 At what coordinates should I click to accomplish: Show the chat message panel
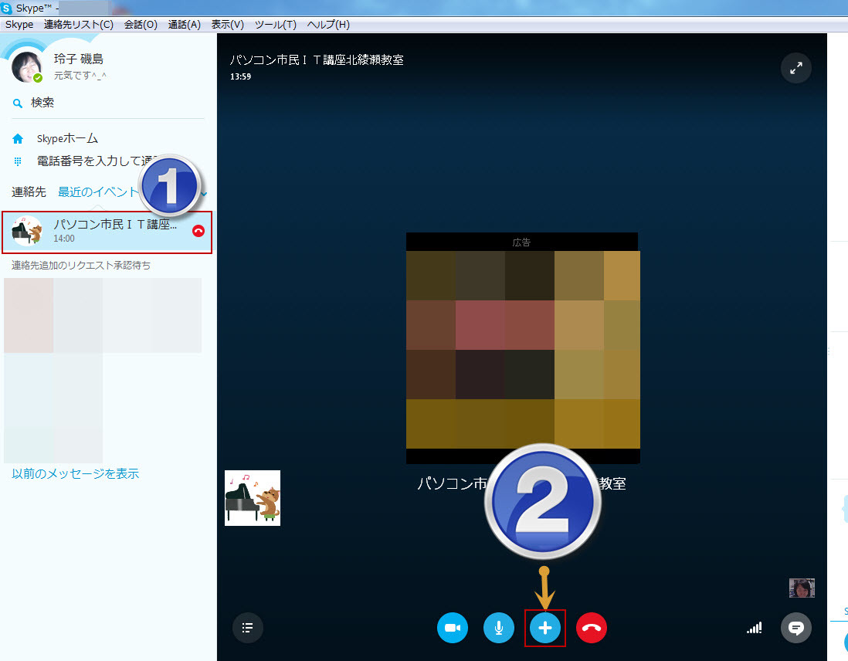[796, 628]
